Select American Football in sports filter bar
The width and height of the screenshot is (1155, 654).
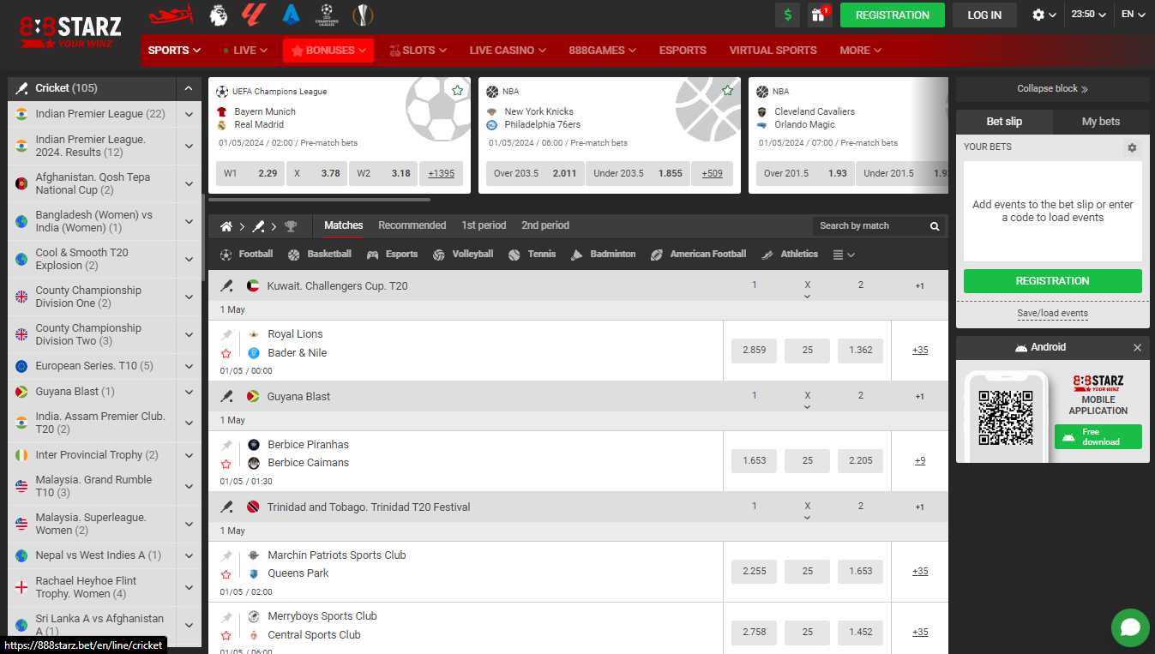click(698, 255)
